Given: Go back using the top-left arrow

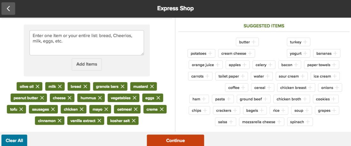Looking at the screenshot, I should point(8,9).
